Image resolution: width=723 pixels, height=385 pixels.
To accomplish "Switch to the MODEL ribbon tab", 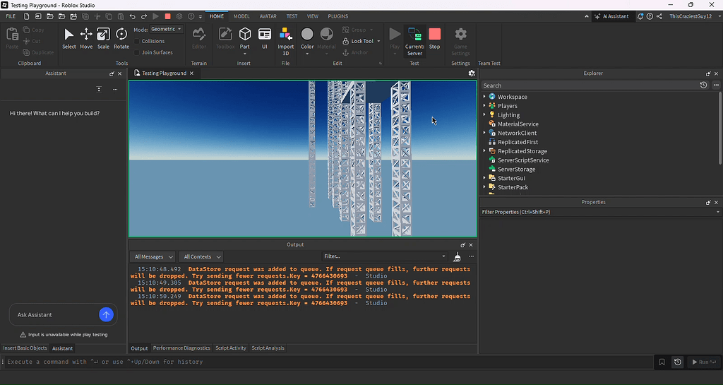I will click(x=241, y=16).
